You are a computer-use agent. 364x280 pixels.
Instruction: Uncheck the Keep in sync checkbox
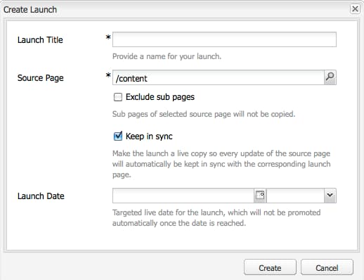click(118, 136)
